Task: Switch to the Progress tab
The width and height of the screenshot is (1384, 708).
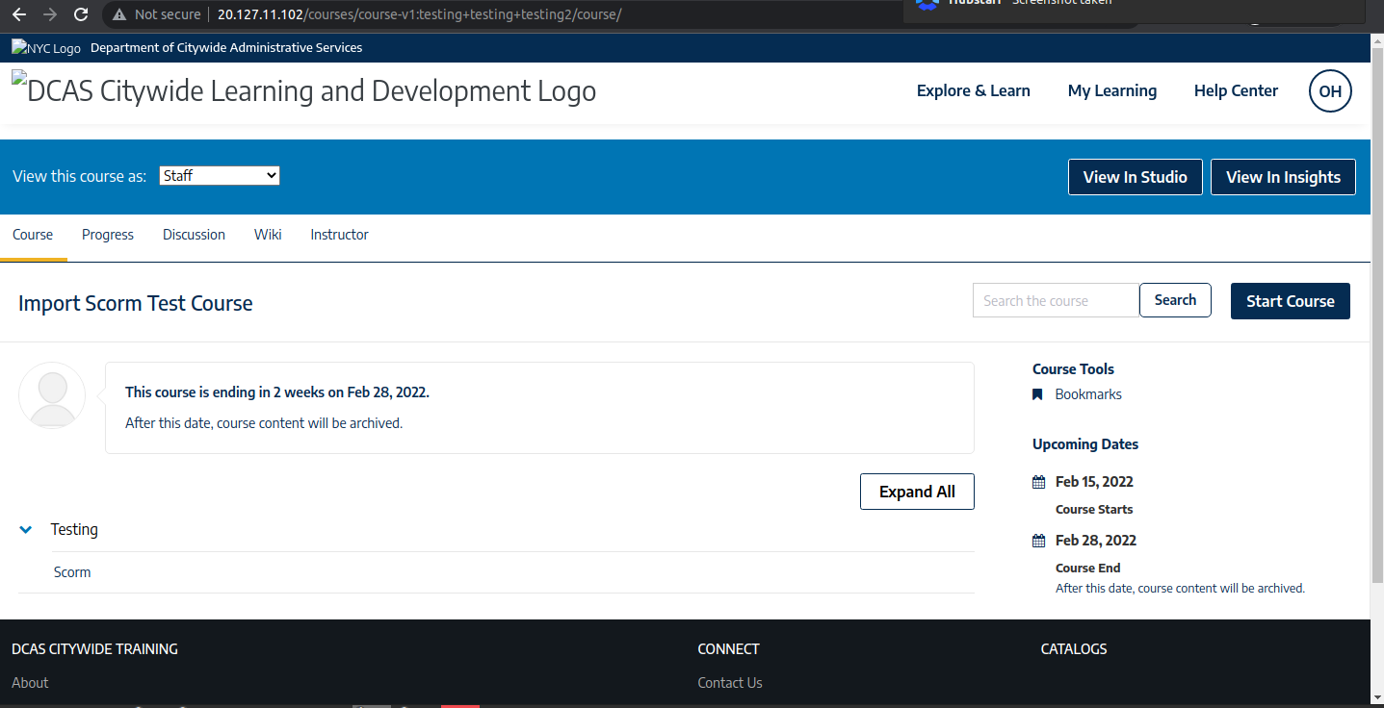Action: click(x=108, y=235)
